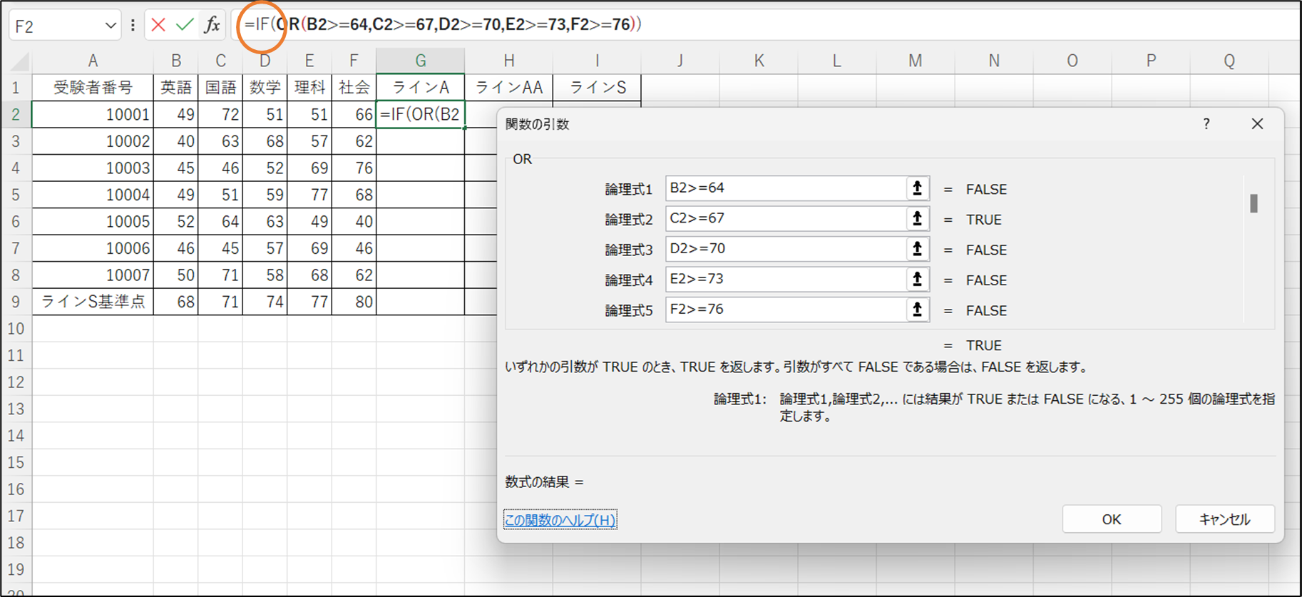Open この関数のヘルプ link
Viewport: 1302px width, 597px height.
click(560, 520)
